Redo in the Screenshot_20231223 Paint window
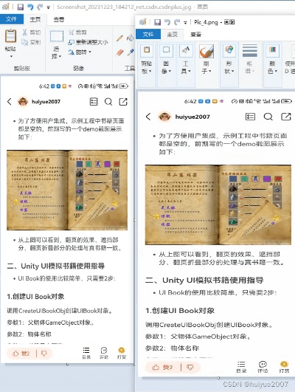Screen dimensions: 295x392 (40, 7)
